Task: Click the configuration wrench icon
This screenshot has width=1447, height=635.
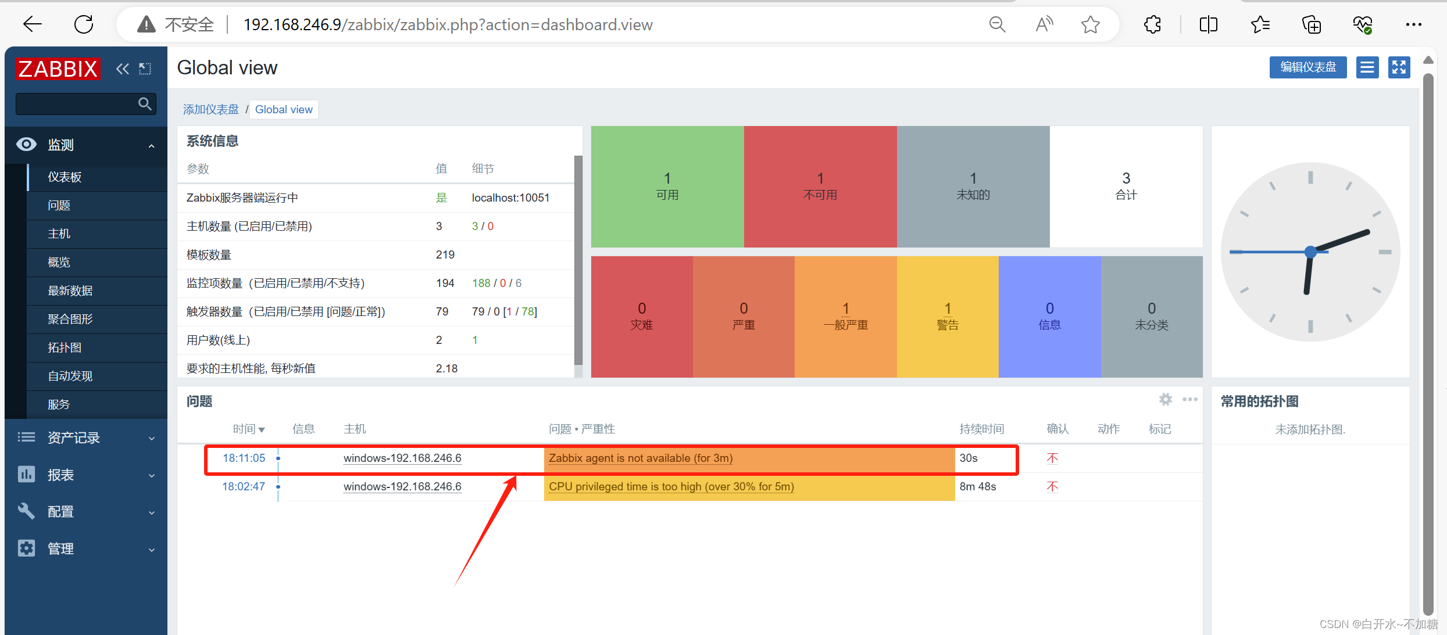Action: pos(26,511)
